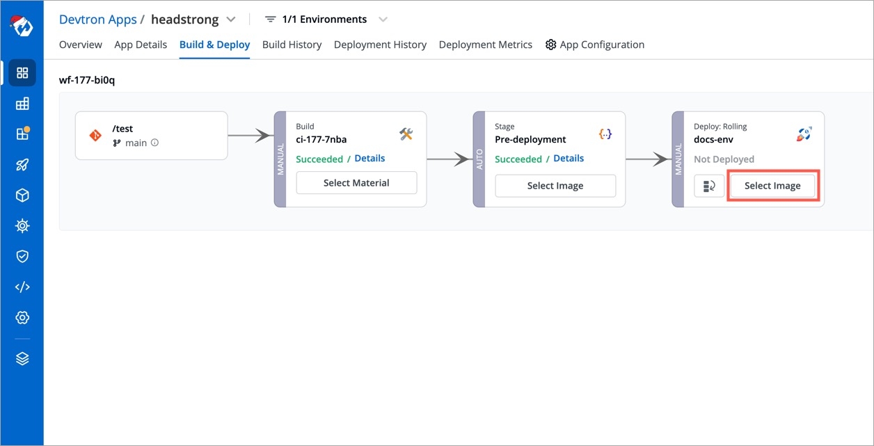Open Application Groups icon in sidebar
Viewport: 874px width, 446px height.
coord(22,104)
